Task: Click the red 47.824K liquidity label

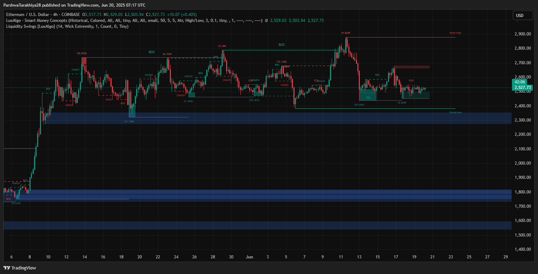Action: tap(346, 33)
